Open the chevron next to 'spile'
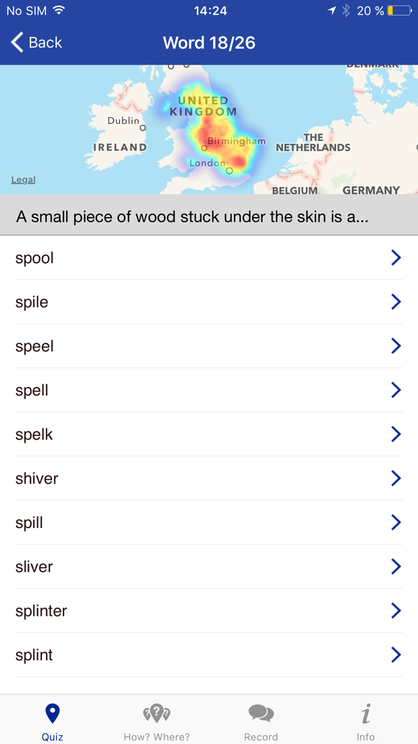Image resolution: width=418 pixels, height=744 pixels. (x=396, y=301)
